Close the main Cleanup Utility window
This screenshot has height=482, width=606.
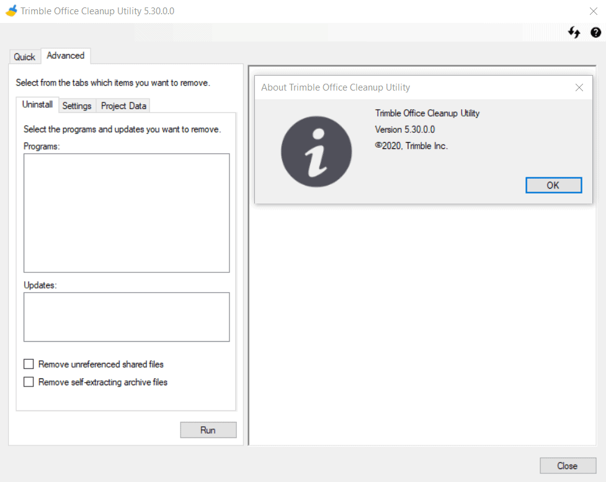[x=593, y=11]
